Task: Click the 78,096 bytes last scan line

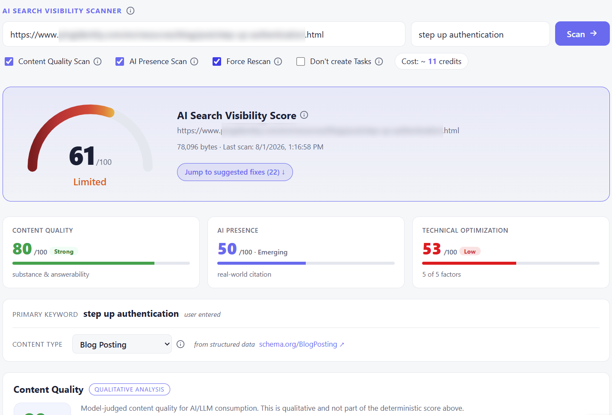Action: [x=250, y=147]
